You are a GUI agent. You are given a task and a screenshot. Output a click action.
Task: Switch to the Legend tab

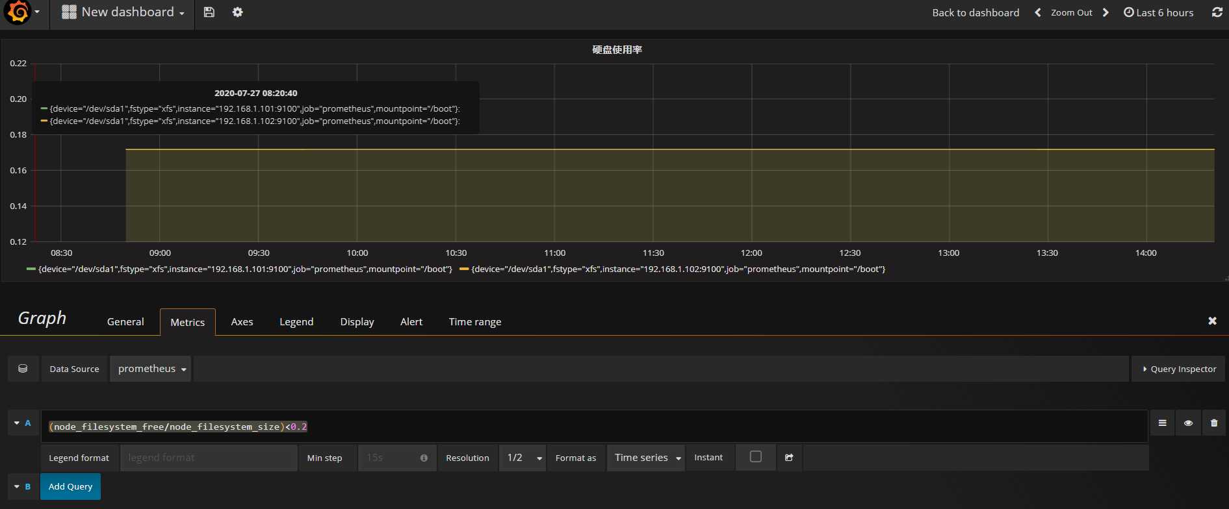296,322
